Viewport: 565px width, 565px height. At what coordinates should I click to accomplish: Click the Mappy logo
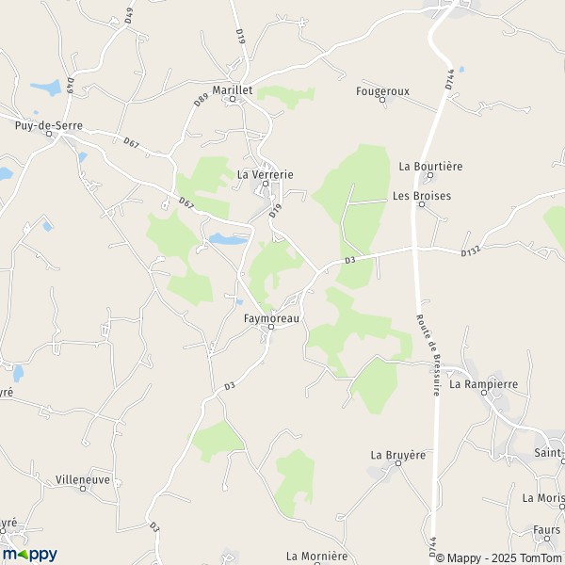point(30,555)
